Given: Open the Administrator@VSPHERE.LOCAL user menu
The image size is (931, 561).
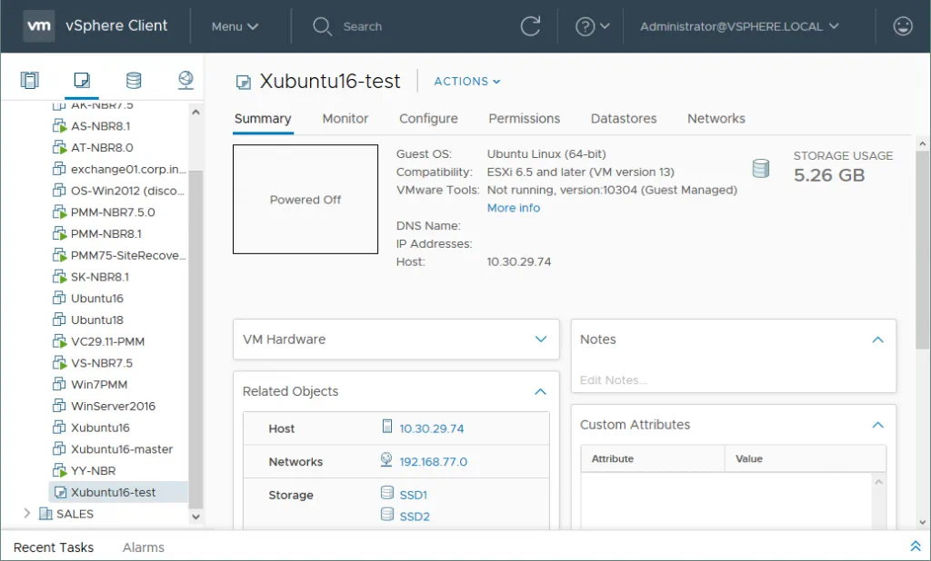Looking at the screenshot, I should 739,26.
